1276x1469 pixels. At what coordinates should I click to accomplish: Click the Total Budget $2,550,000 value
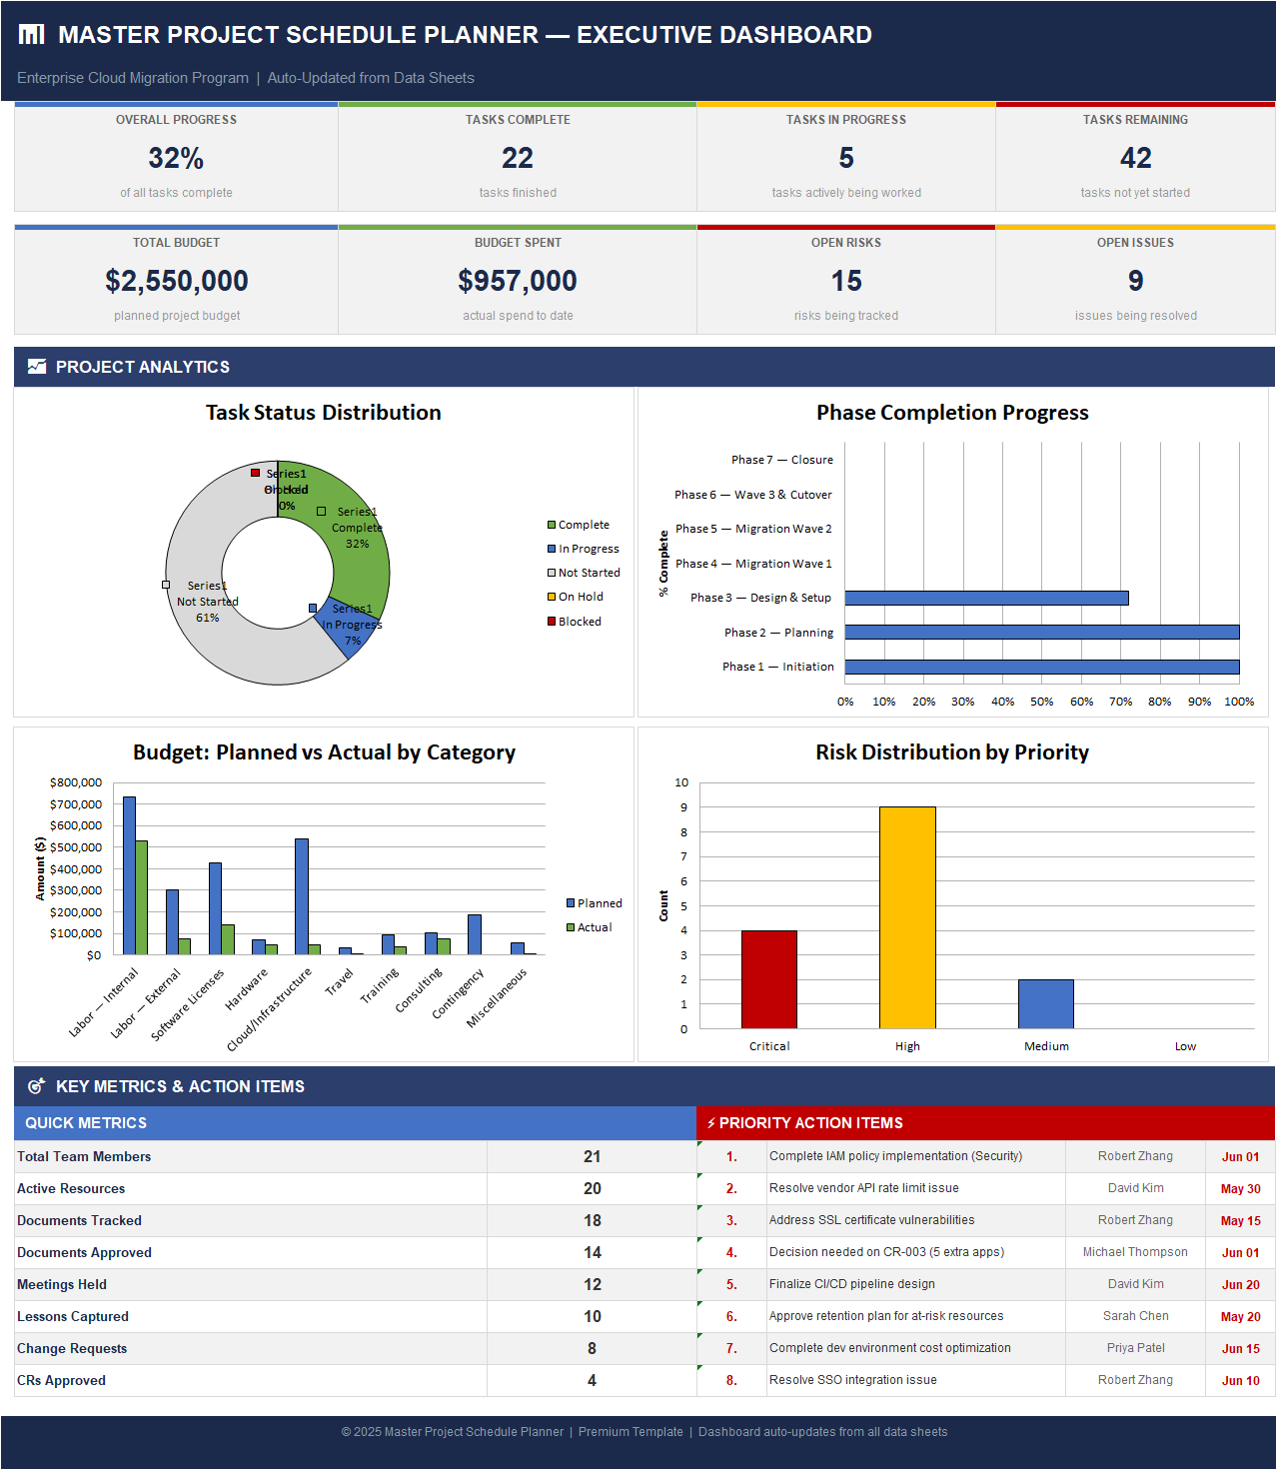tap(177, 281)
